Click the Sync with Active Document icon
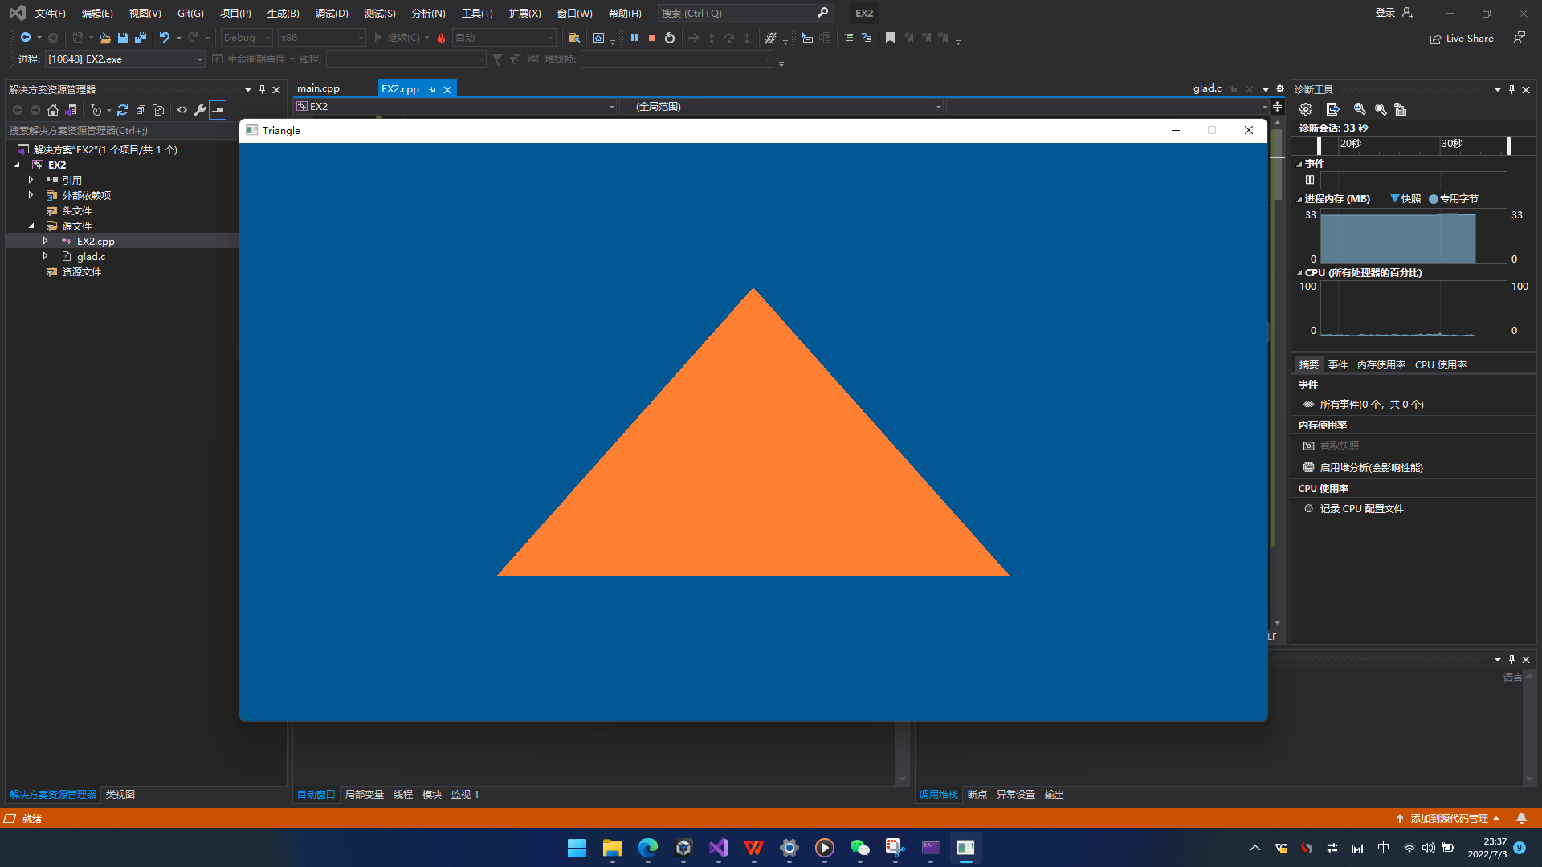Viewport: 1542px width, 867px height. pos(123,110)
